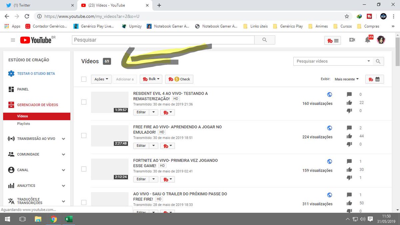The height and width of the screenshot is (225, 400).
Task: Open the Apps bookmarks shortcut
Action: click(x=13, y=26)
